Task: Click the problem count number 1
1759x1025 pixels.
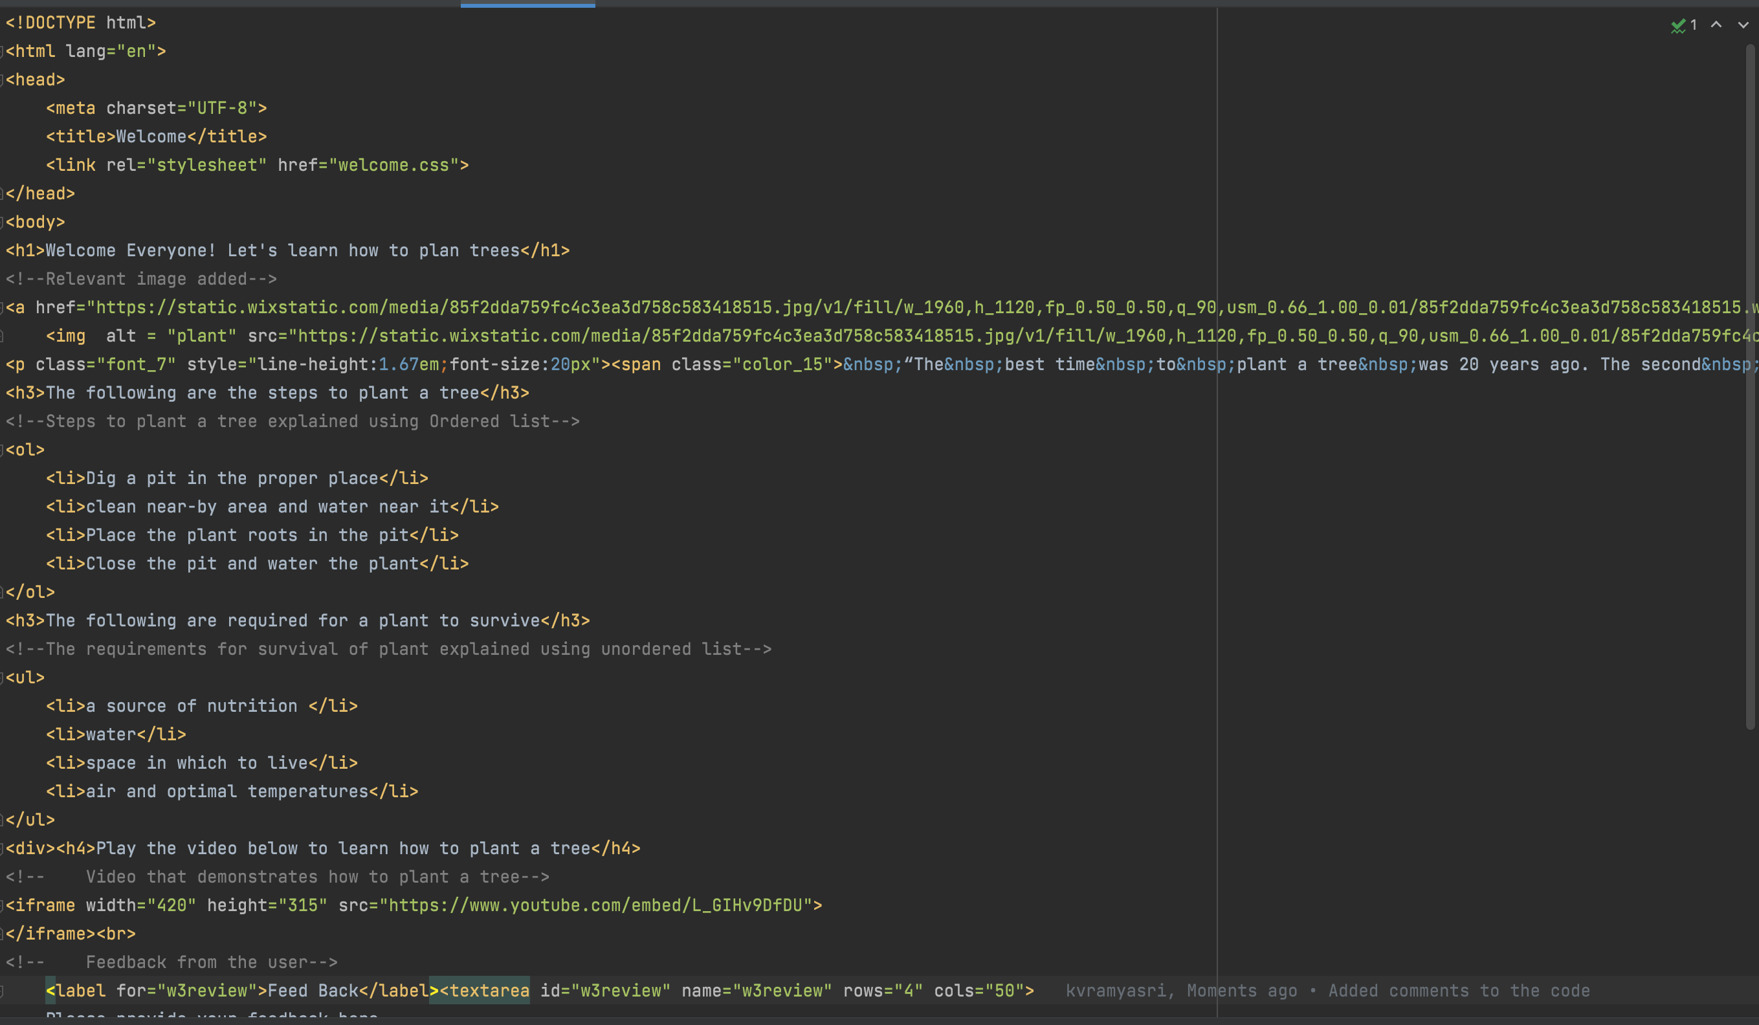Action: [x=1694, y=26]
